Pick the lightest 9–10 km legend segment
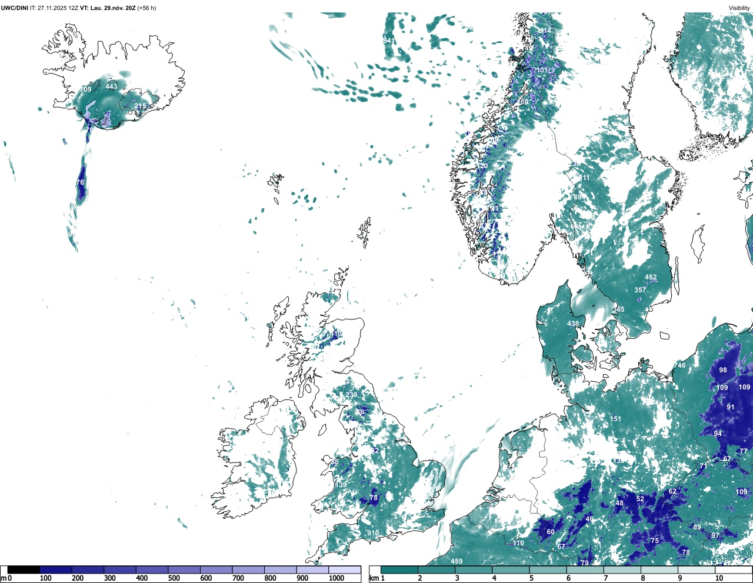 pyautogui.click(x=697, y=570)
